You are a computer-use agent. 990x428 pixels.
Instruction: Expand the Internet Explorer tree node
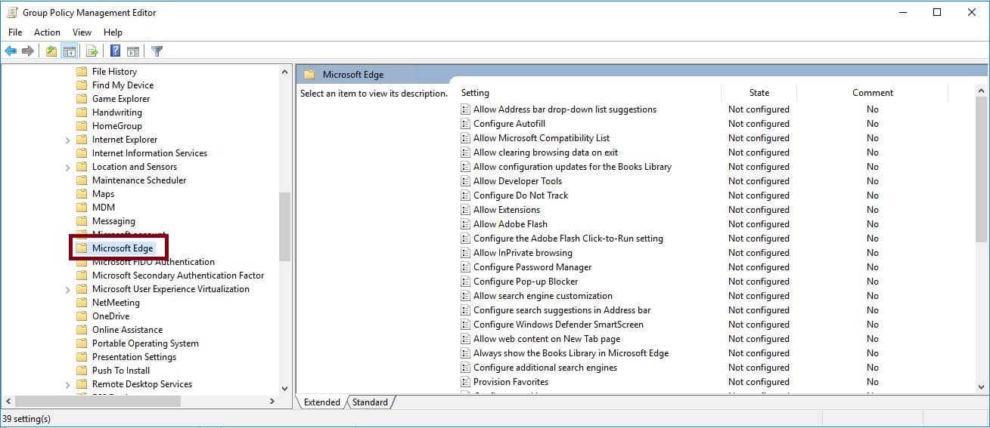pyautogui.click(x=67, y=140)
